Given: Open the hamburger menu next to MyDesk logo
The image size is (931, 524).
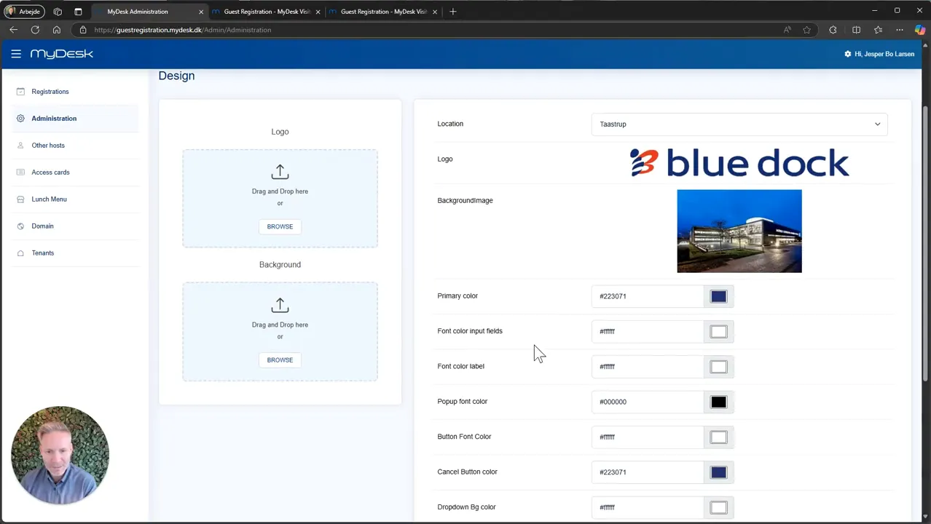Looking at the screenshot, I should click(x=16, y=54).
